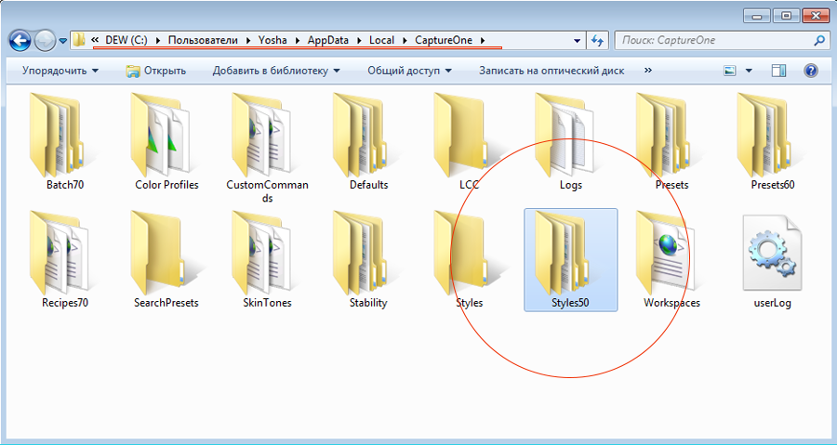Click the search magnifier icon
The height and width of the screenshot is (445, 837).
pyautogui.click(x=819, y=40)
